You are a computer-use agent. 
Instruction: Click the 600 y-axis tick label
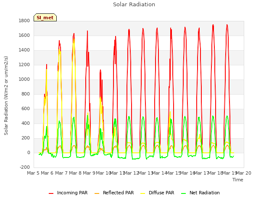click(26, 109)
